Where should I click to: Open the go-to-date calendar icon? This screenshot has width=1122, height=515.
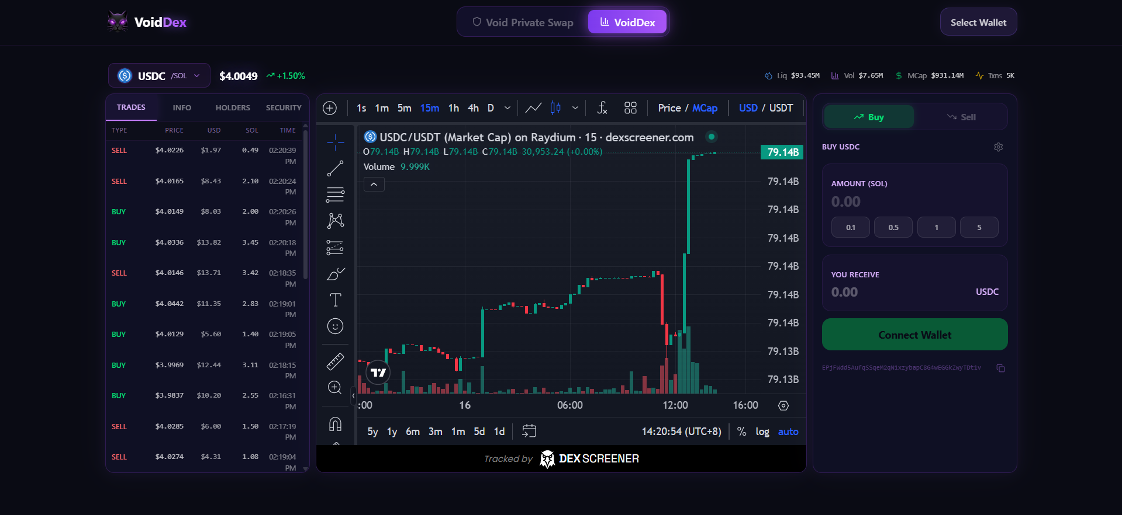[x=529, y=432]
